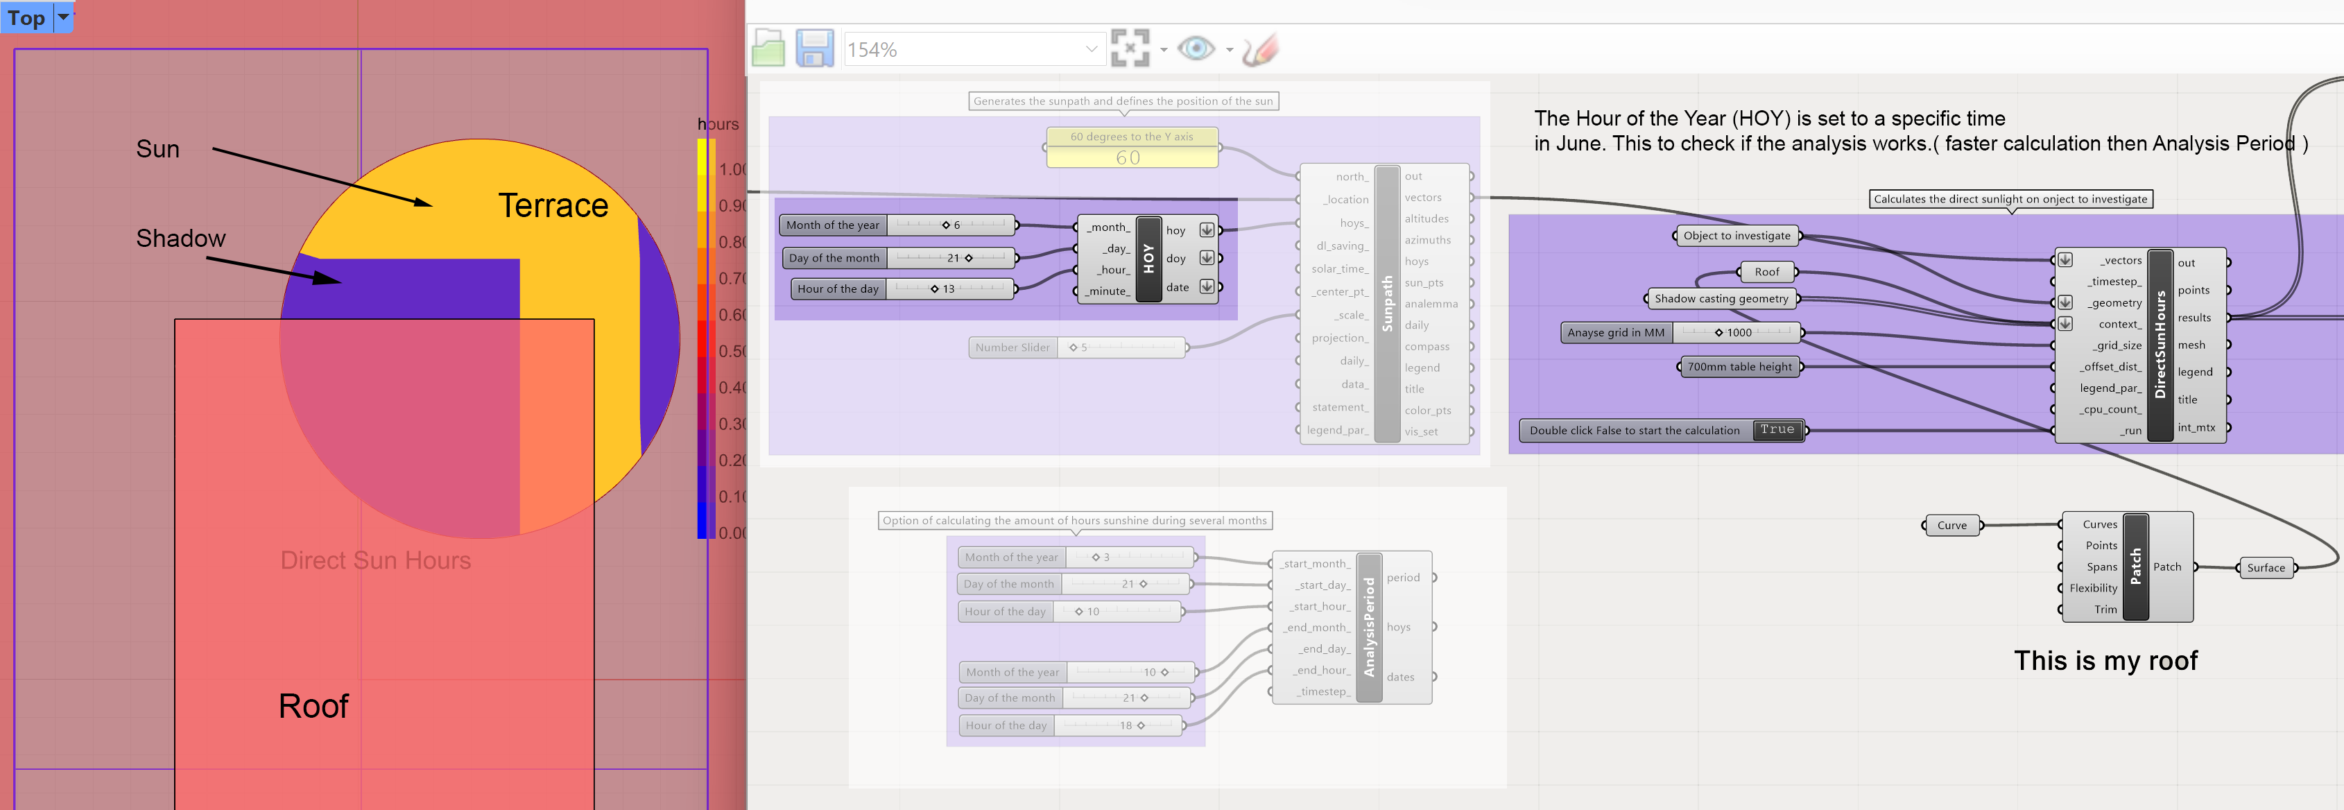Toggle the preview eye icon
Viewport: 2344px width, 810px height.
(x=1195, y=49)
